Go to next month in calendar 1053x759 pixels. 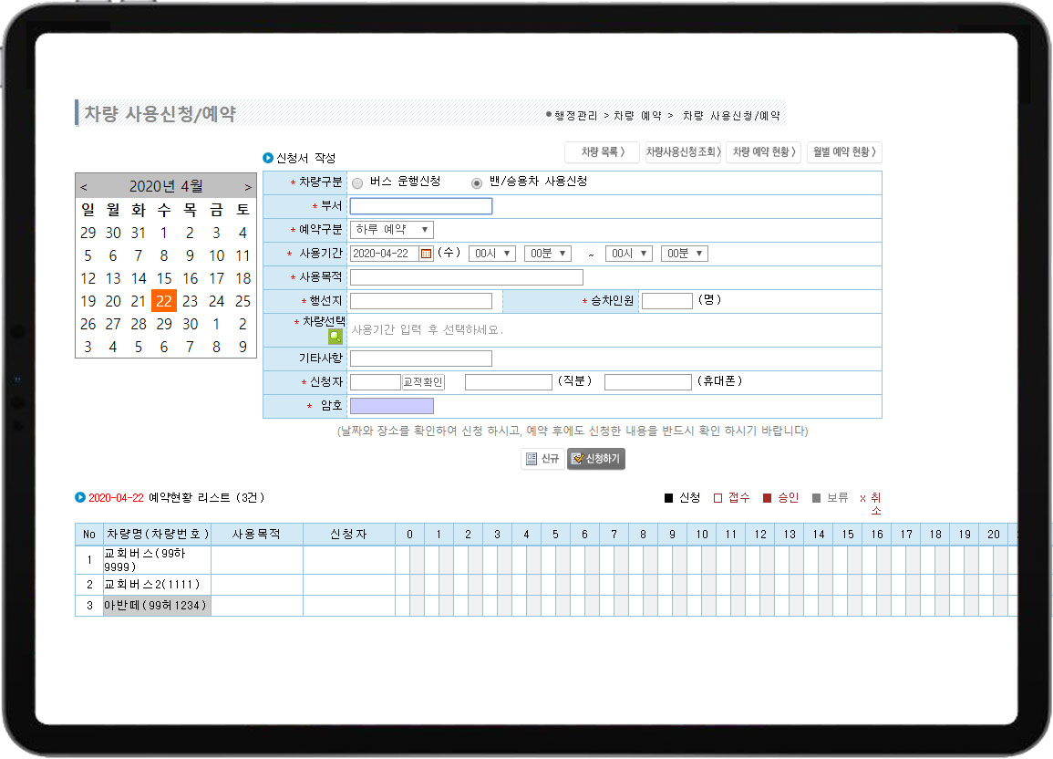tap(247, 187)
